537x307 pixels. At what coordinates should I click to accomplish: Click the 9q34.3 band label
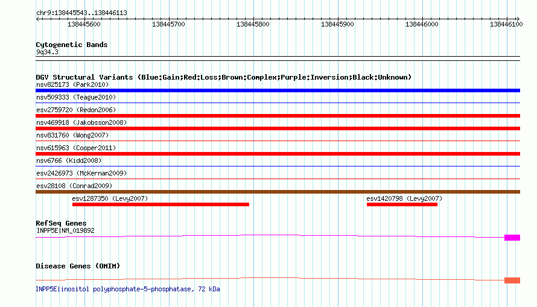coord(47,52)
